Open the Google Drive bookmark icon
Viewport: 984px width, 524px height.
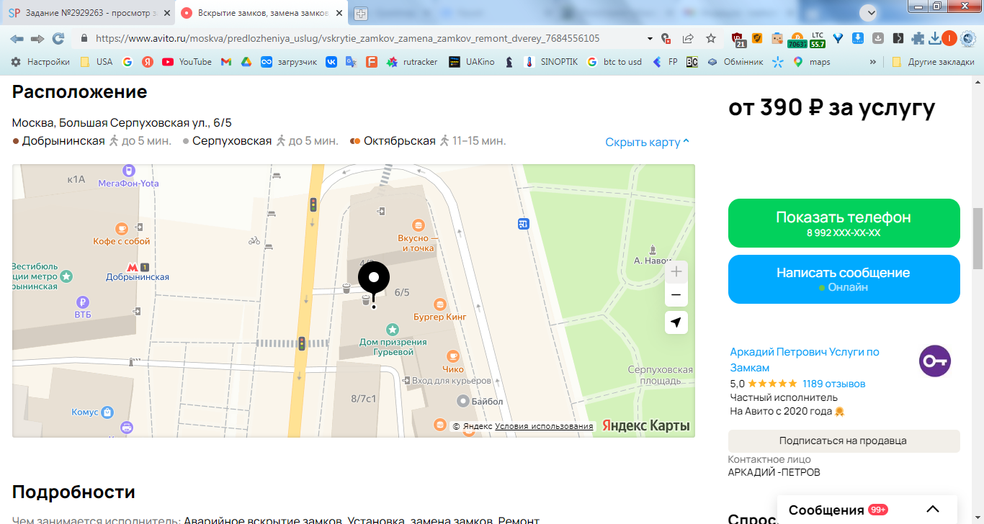click(x=246, y=62)
